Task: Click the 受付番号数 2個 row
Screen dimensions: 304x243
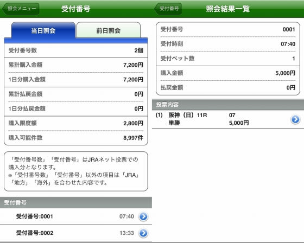Action: pyautogui.click(x=76, y=50)
